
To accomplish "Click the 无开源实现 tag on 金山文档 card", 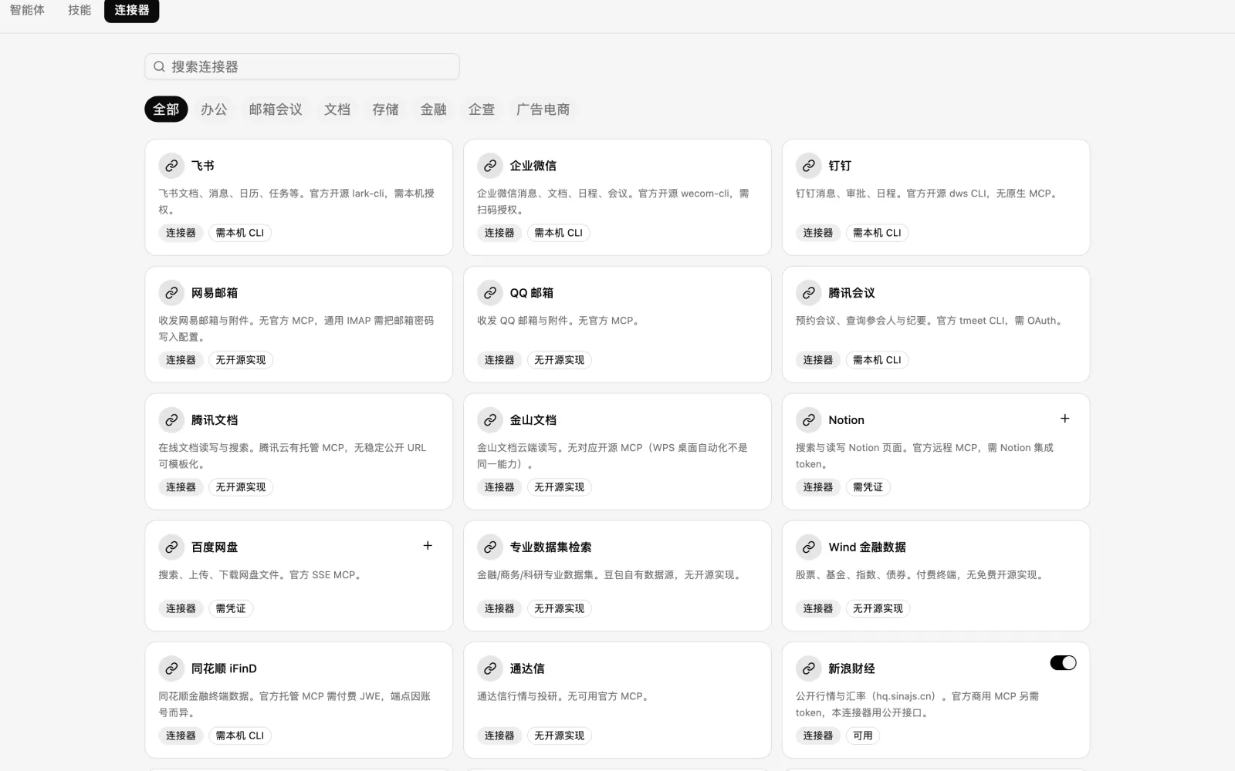I will coord(559,487).
